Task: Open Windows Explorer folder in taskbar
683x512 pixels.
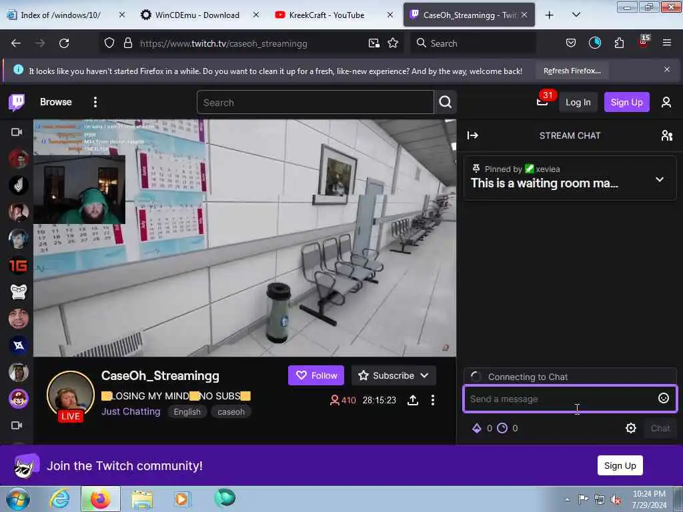Action: pyautogui.click(x=142, y=499)
